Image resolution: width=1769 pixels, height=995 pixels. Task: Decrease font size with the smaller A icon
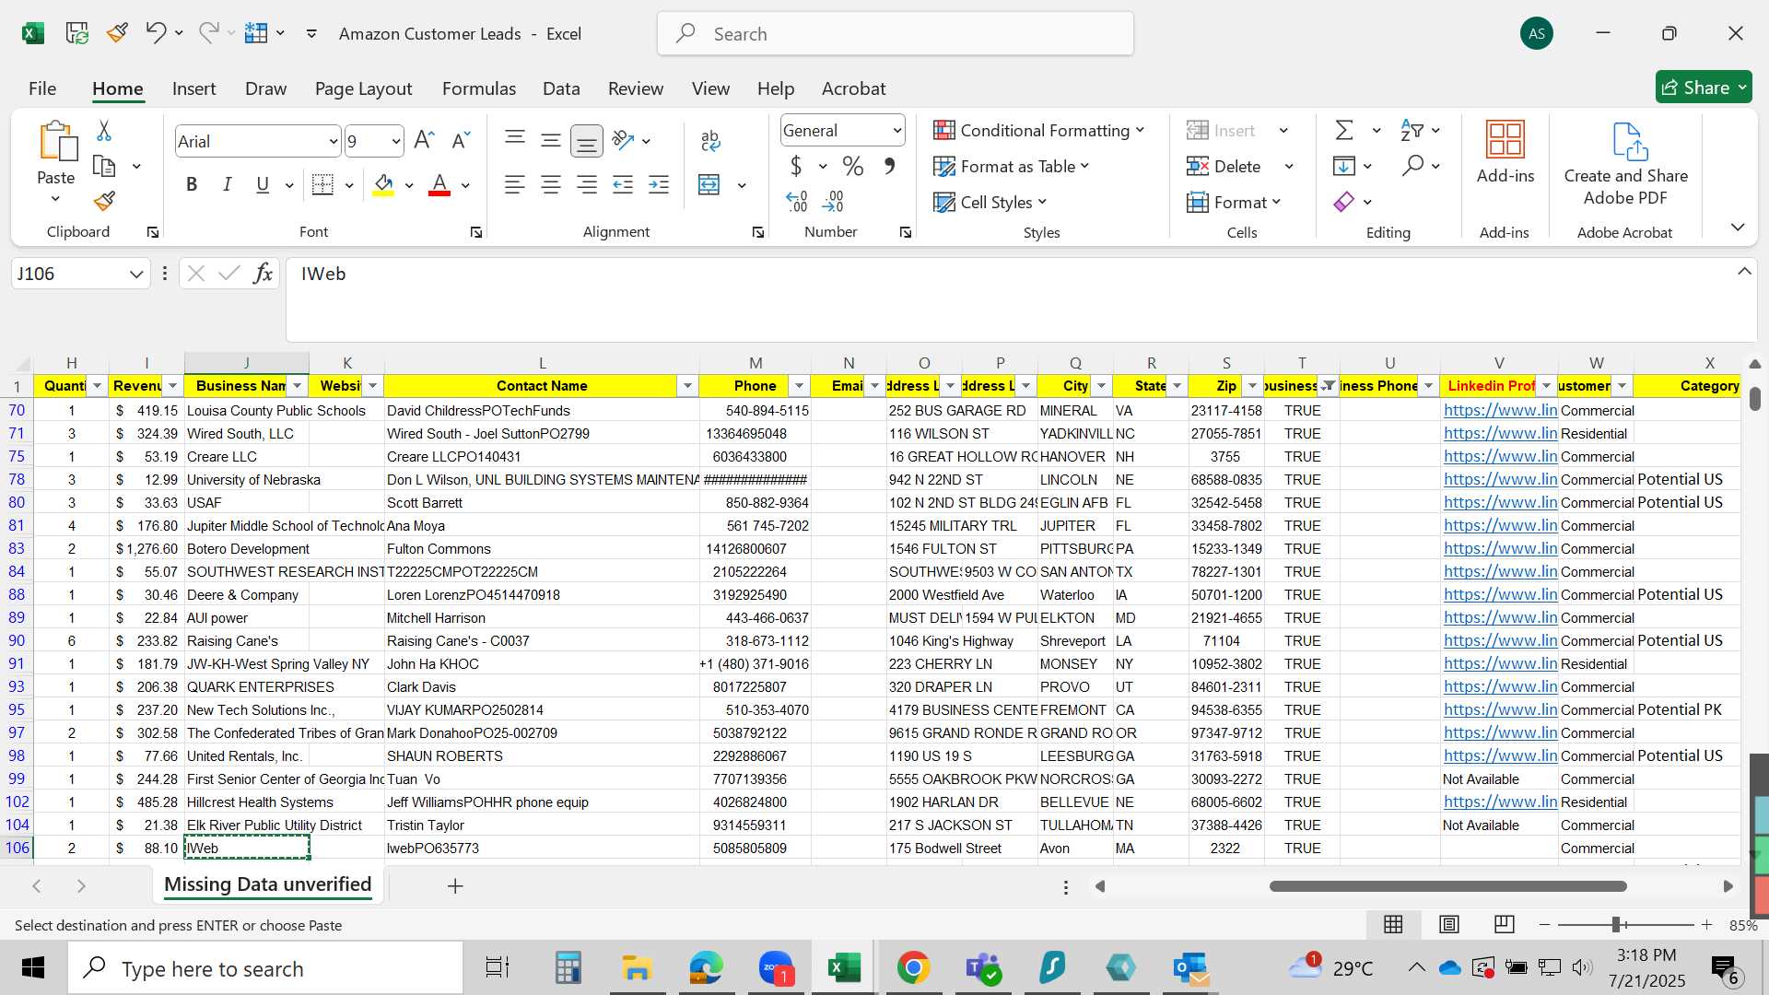(x=461, y=140)
